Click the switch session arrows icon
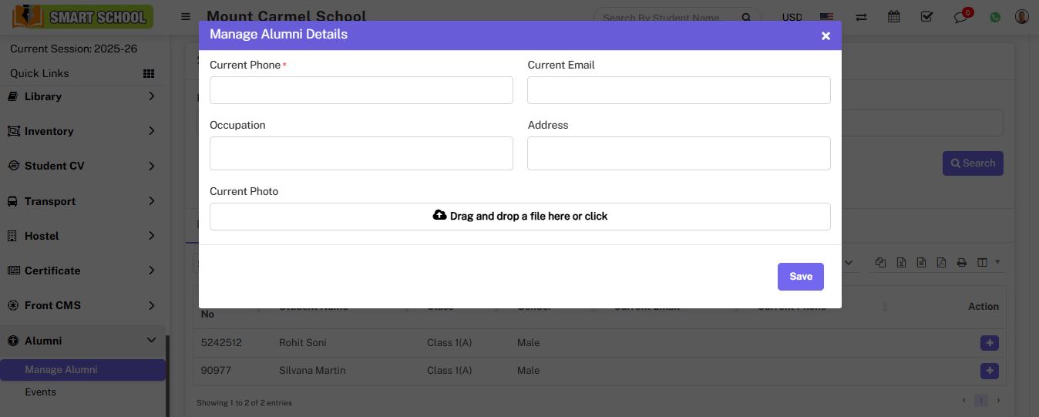The width and height of the screenshot is (1039, 417). pos(861,16)
